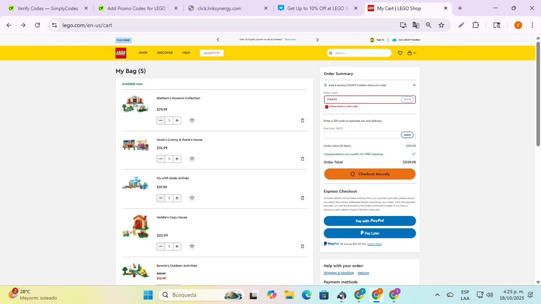Switch to the Verify Codes — SimplyCodes tab

[x=48, y=8]
